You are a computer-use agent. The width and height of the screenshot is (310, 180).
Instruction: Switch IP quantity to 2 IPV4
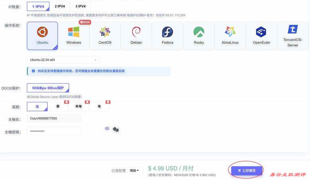[x=60, y=6]
